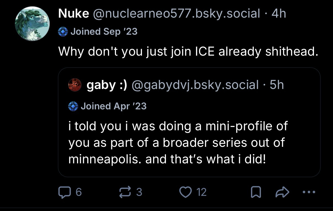Click the Joined Sep '23 label

[104, 32]
